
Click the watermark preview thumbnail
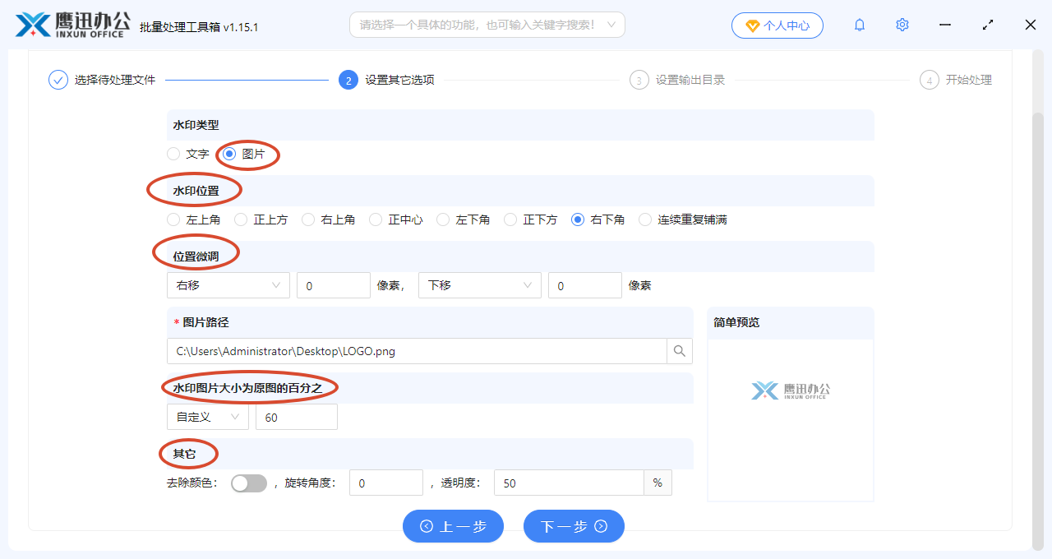[x=791, y=390]
